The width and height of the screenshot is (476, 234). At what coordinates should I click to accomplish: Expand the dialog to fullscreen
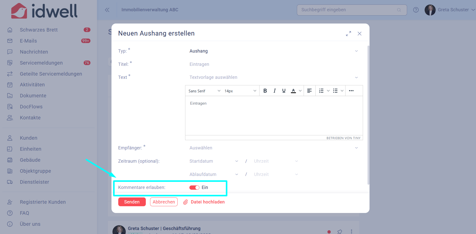coord(348,34)
